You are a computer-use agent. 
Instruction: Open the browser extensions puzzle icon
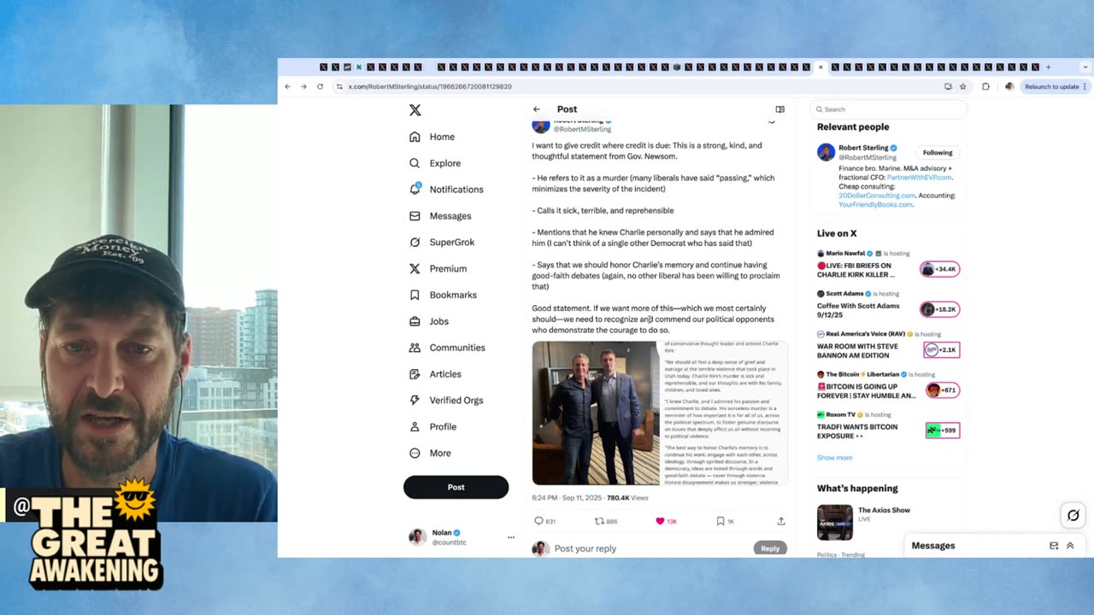tap(985, 86)
